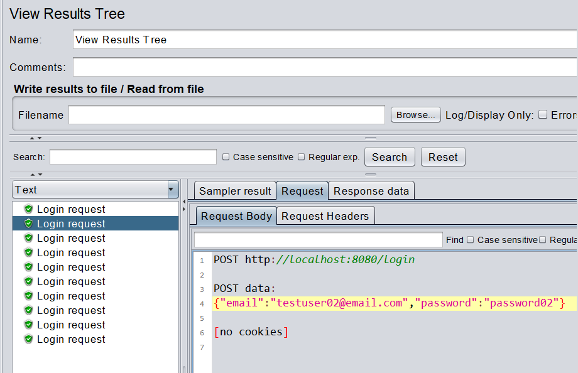Click the left arrow on the vertical split divider
This screenshot has height=373, width=578.
[183, 202]
